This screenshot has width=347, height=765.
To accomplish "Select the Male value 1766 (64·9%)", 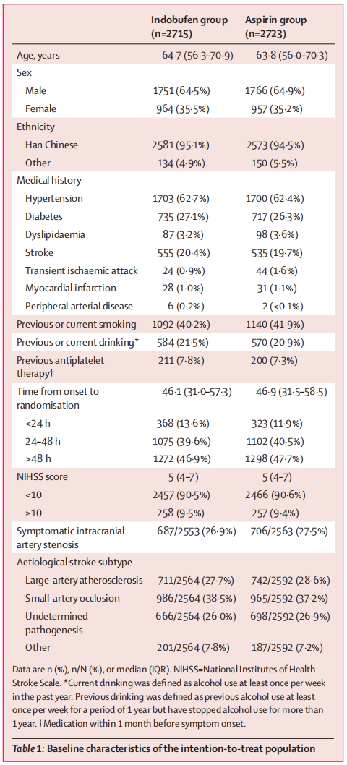I will click(277, 91).
